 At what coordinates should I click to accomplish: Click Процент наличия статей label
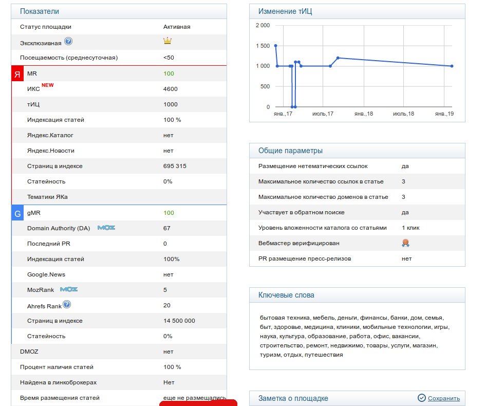click(x=57, y=367)
